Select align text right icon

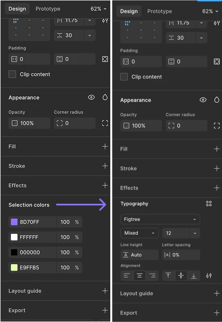pos(152,275)
